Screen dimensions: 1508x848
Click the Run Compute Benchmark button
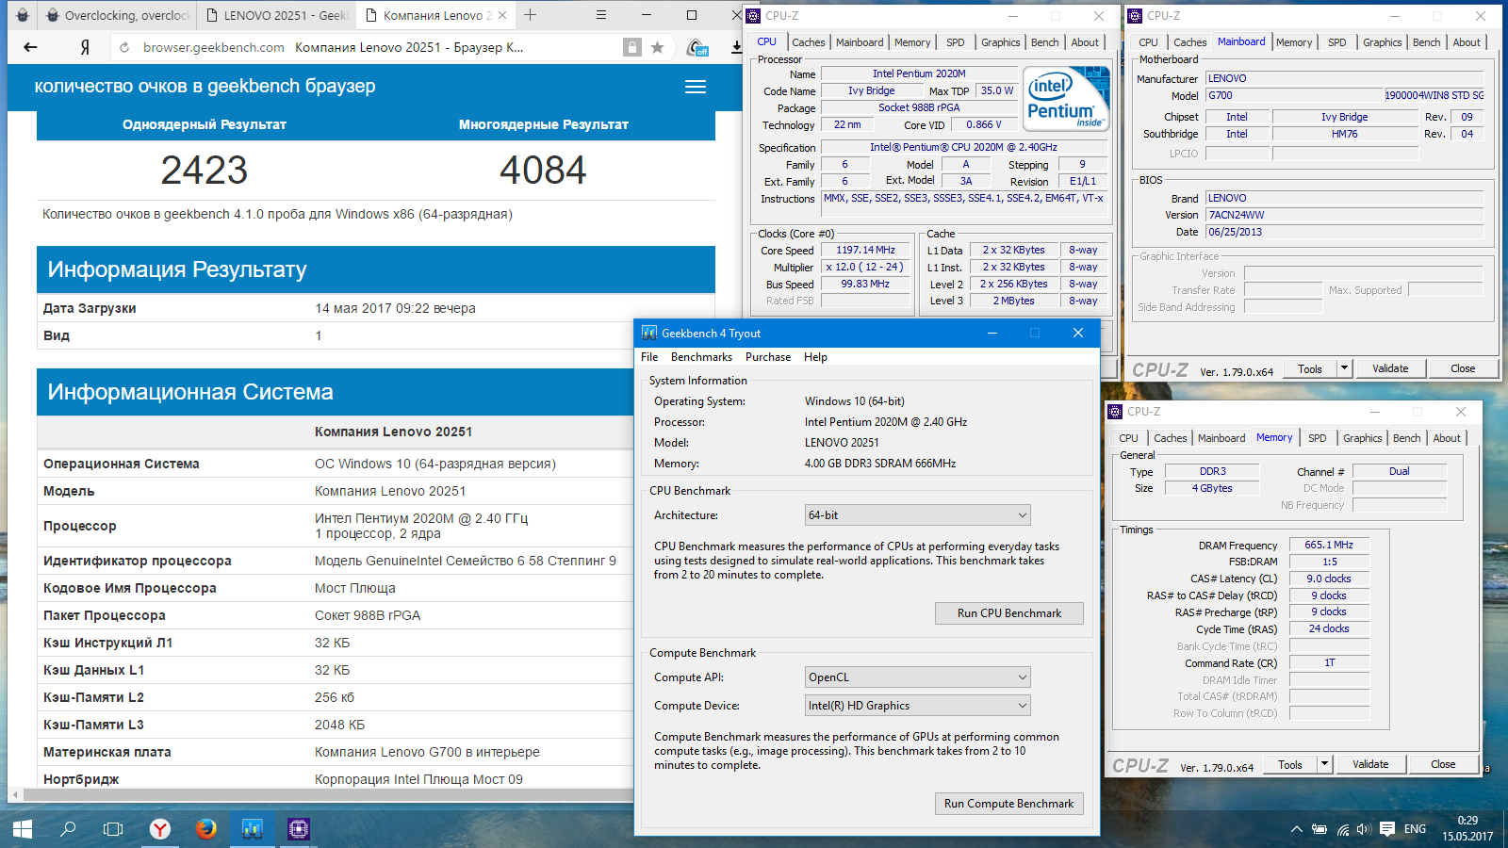coord(1008,804)
